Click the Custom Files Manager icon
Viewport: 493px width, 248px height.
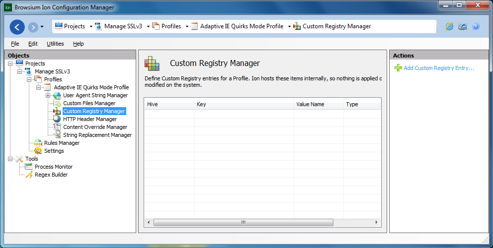tap(57, 103)
